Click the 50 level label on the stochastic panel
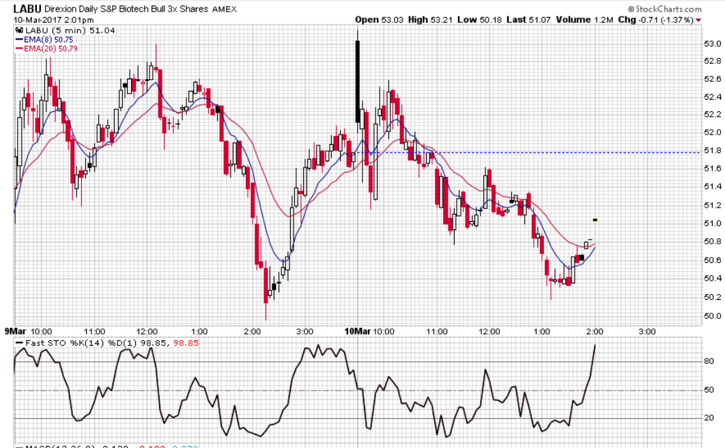 coord(709,390)
